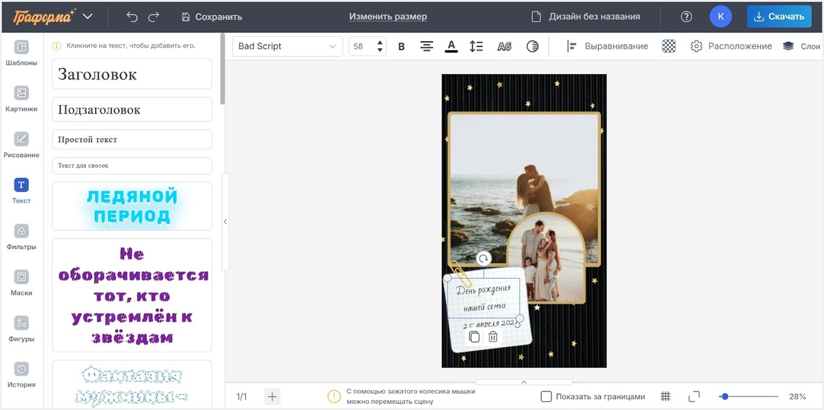824x410 pixels.
Task: Click fit to screen icon
Action: [694, 396]
